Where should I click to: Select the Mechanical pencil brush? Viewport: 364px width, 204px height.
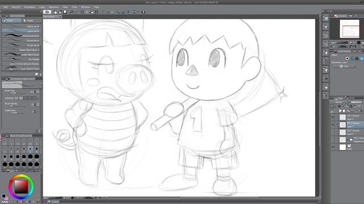[x=21, y=36]
